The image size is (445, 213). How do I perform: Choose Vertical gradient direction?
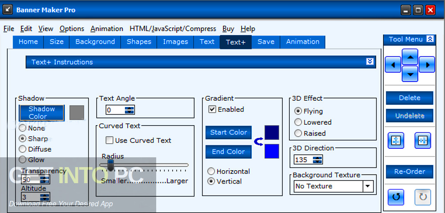211,181
